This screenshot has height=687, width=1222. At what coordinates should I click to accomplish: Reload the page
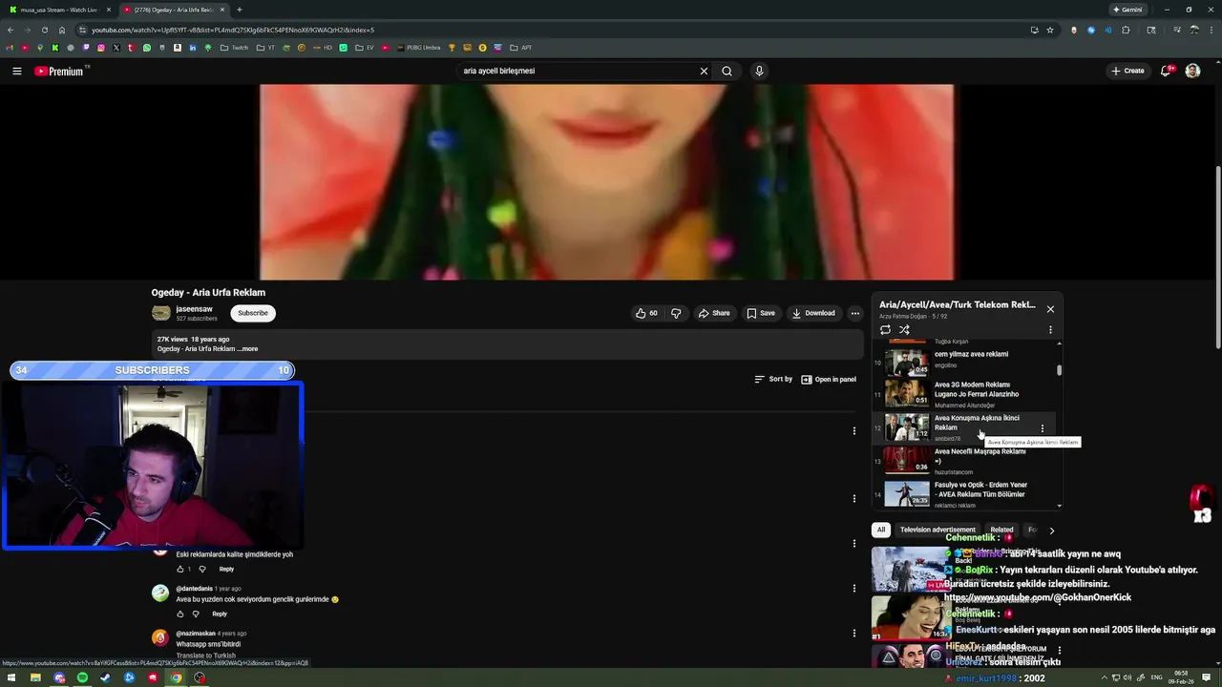pyautogui.click(x=44, y=30)
